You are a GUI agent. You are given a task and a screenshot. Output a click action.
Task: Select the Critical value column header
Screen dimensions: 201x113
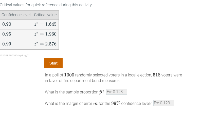(45, 15)
